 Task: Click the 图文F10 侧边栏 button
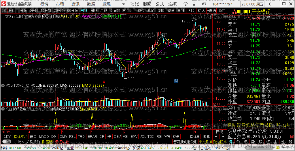click(x=212, y=142)
